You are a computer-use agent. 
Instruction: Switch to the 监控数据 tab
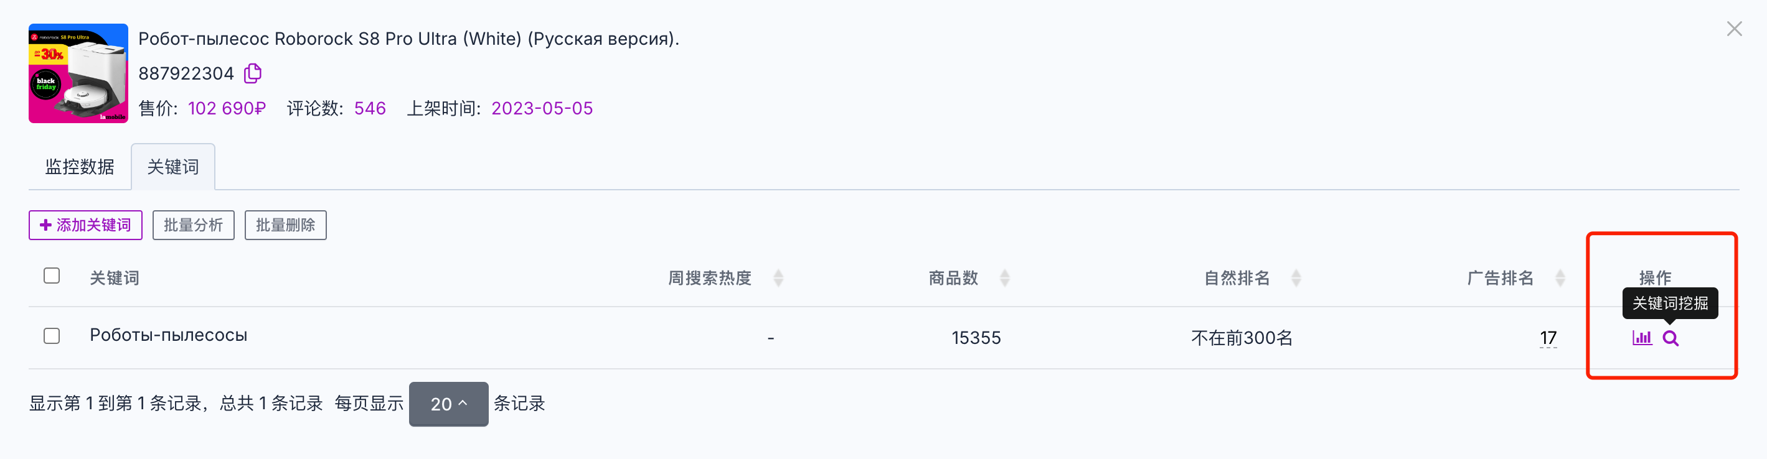pyautogui.click(x=80, y=167)
